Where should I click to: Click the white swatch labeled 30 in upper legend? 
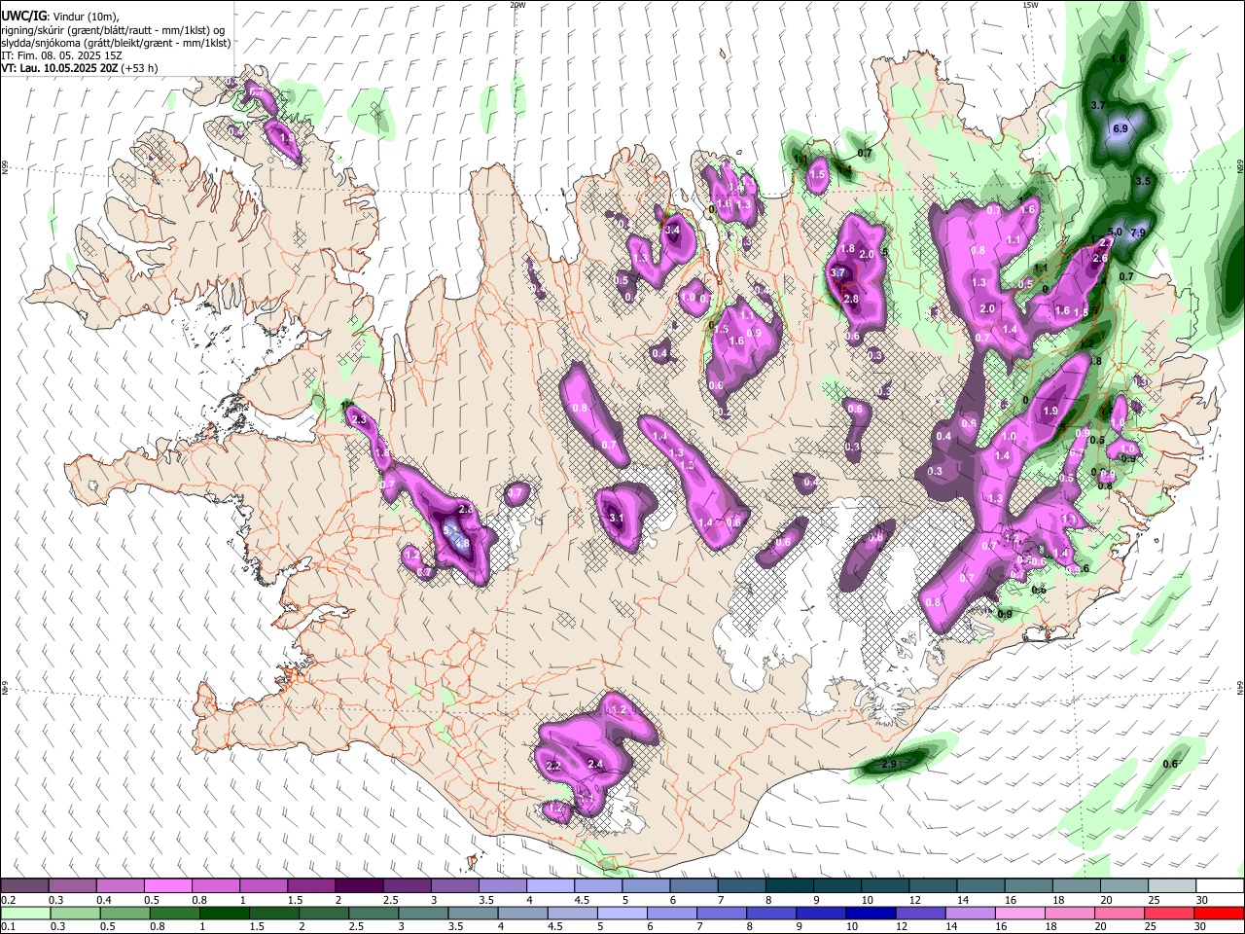click(1219, 886)
